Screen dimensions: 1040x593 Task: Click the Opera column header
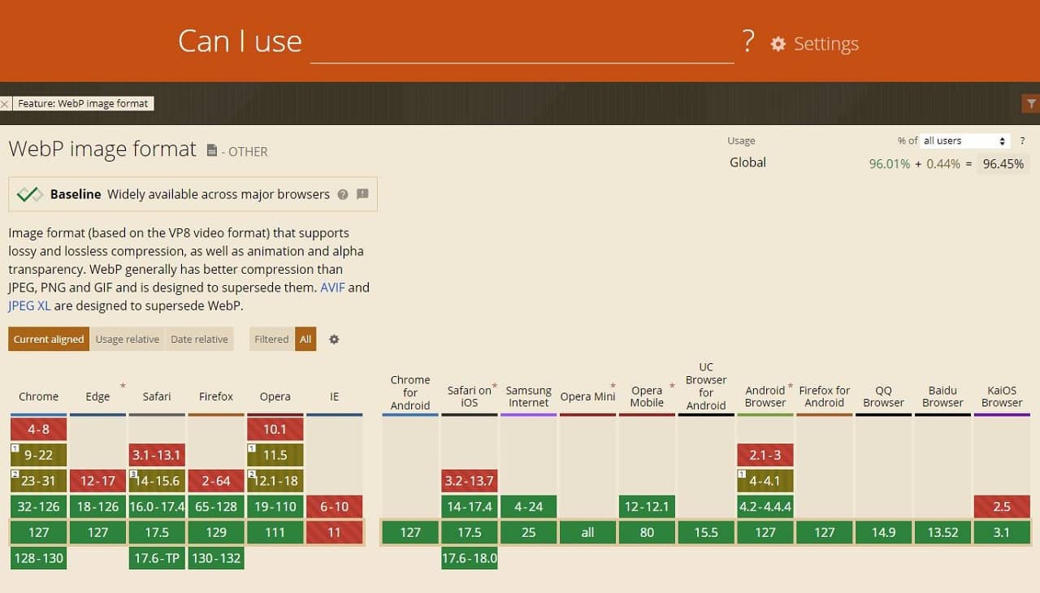275,396
